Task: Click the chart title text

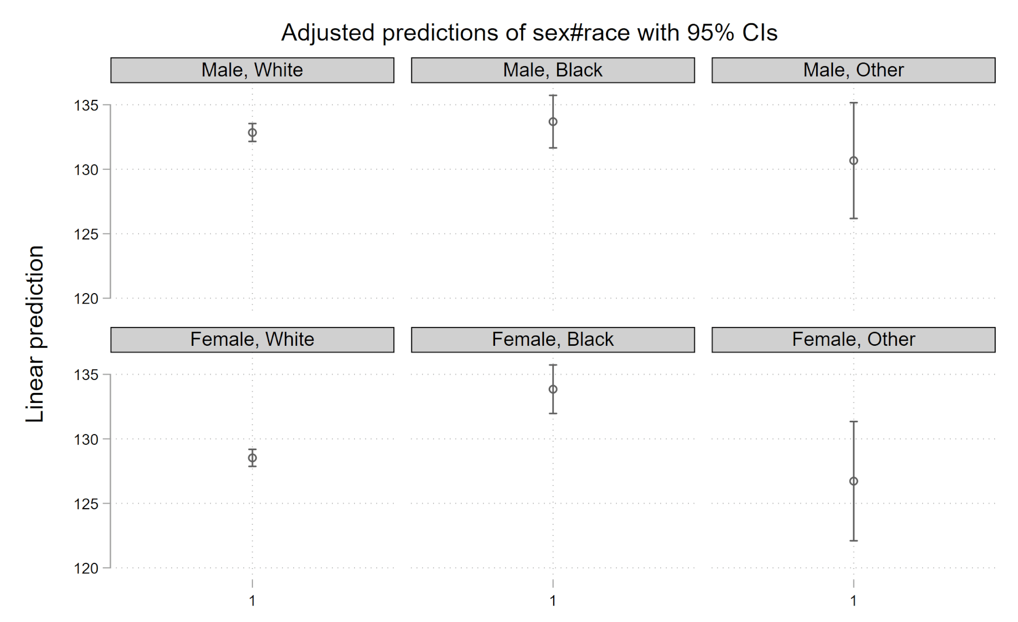Action: pyautogui.click(x=529, y=33)
